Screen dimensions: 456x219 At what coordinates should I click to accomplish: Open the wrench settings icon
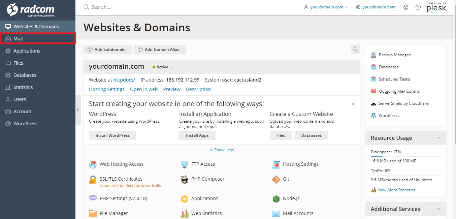(x=355, y=50)
